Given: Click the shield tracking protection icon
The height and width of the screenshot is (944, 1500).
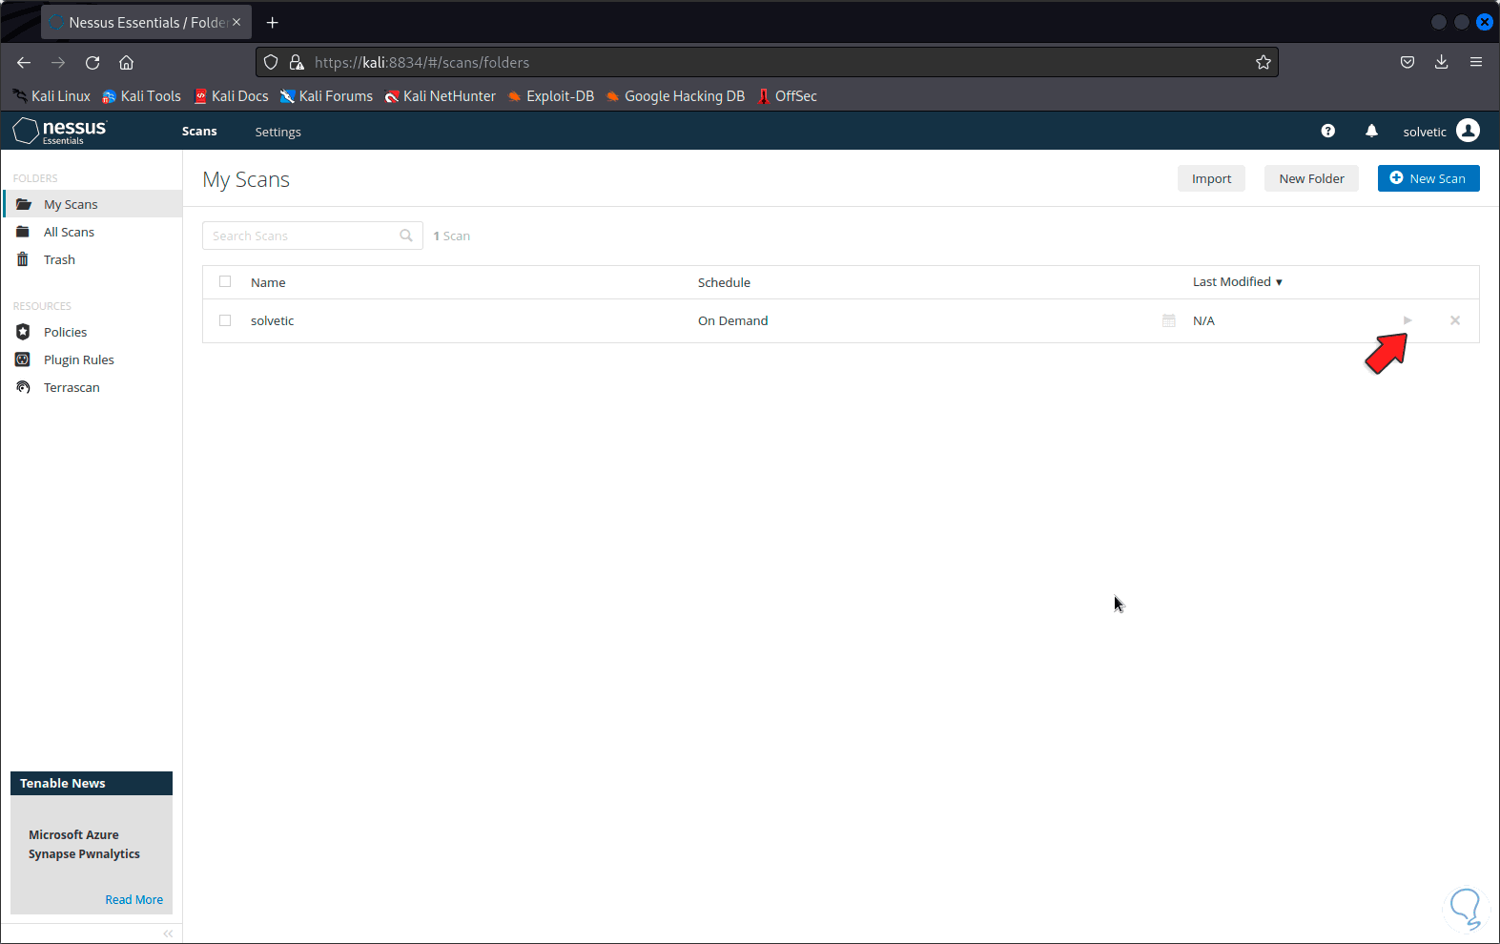Looking at the screenshot, I should (x=271, y=62).
